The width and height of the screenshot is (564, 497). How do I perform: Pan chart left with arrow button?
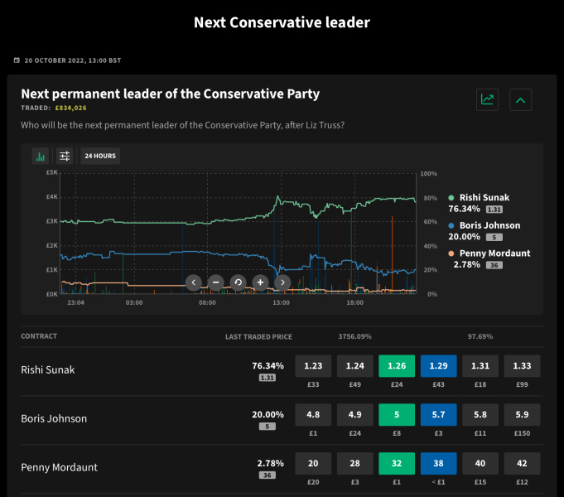(194, 282)
